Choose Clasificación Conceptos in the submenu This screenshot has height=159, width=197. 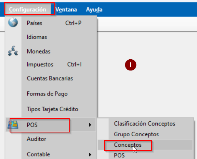[x=145, y=124]
